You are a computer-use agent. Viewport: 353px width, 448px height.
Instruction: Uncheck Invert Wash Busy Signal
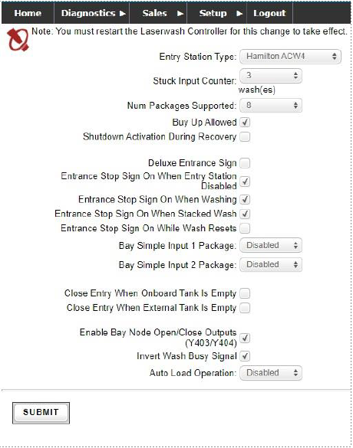[x=245, y=356]
